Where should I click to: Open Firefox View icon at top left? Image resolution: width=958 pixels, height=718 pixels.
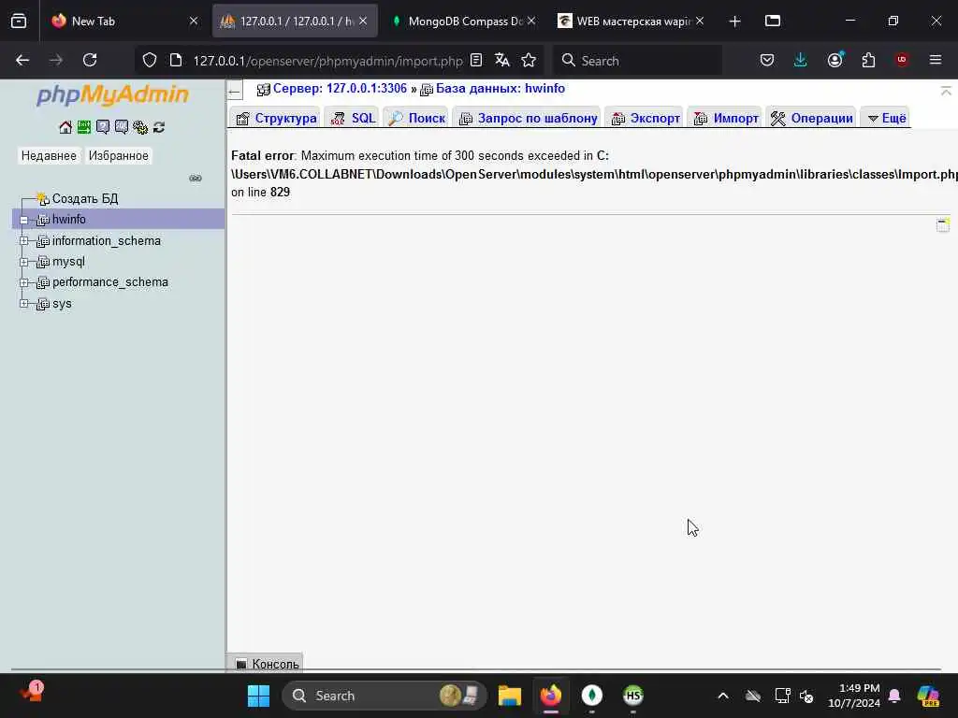(19, 21)
